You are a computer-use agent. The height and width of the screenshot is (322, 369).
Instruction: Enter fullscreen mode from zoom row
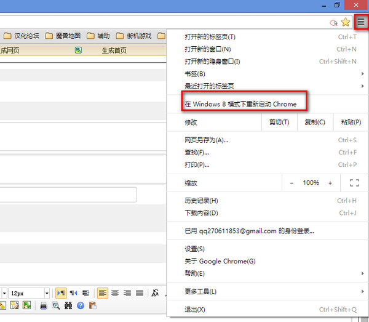pyautogui.click(x=354, y=183)
